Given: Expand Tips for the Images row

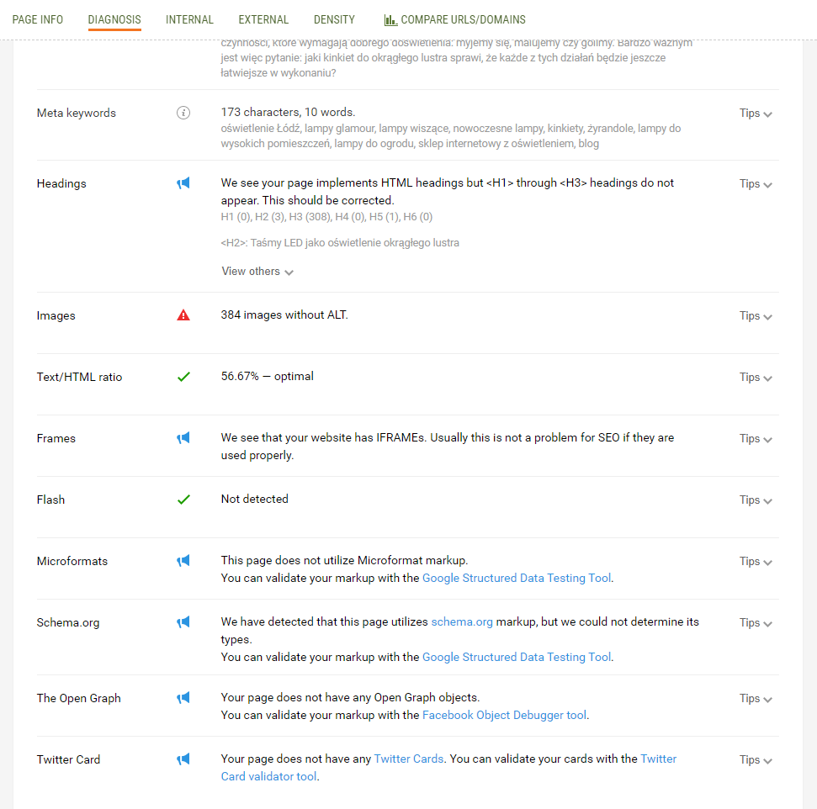Looking at the screenshot, I should pos(756,315).
